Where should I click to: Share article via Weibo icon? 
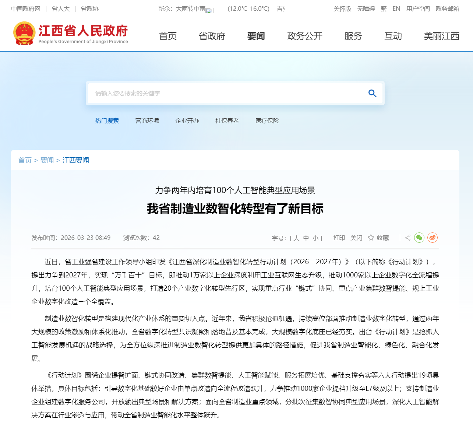(x=432, y=238)
